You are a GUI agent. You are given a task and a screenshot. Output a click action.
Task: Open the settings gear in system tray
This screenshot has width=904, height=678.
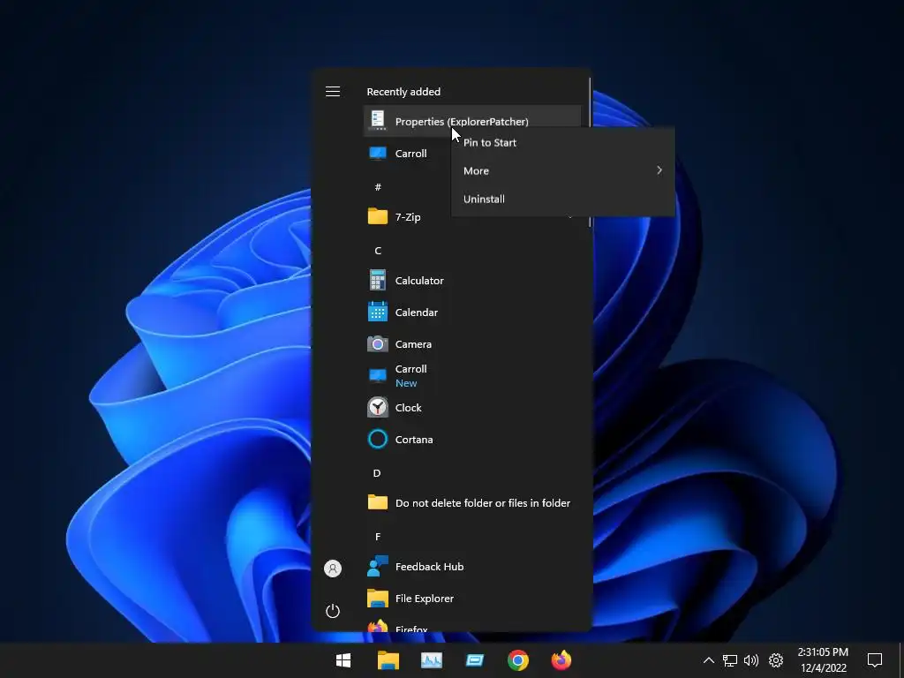[776, 660]
